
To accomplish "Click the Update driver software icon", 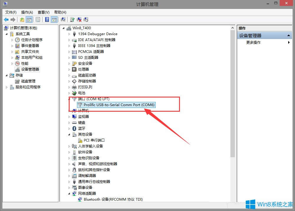I will pos(72,20).
